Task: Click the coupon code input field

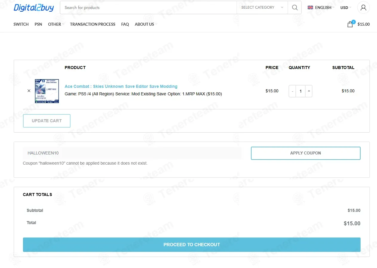Action: pos(132,153)
